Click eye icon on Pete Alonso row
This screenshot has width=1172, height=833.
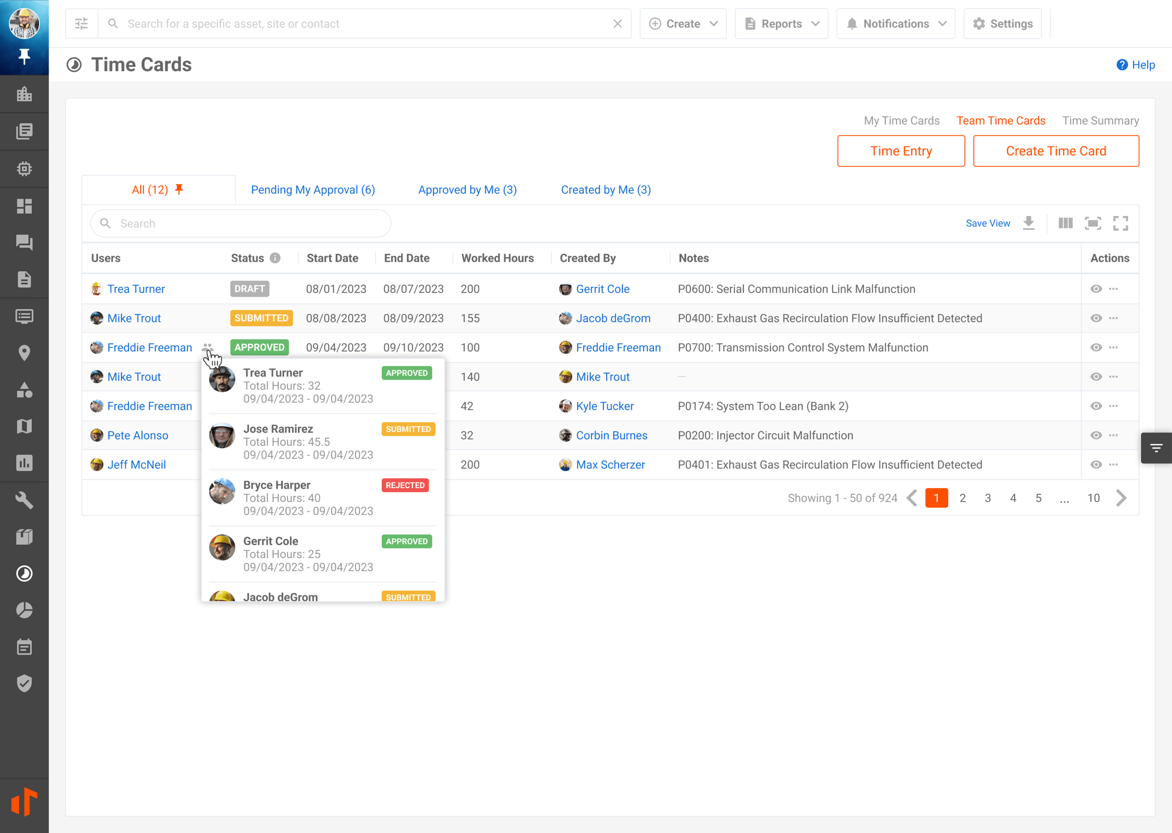pos(1096,435)
